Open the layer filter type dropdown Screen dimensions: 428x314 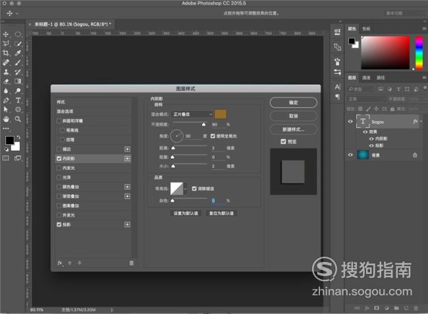coord(361,90)
